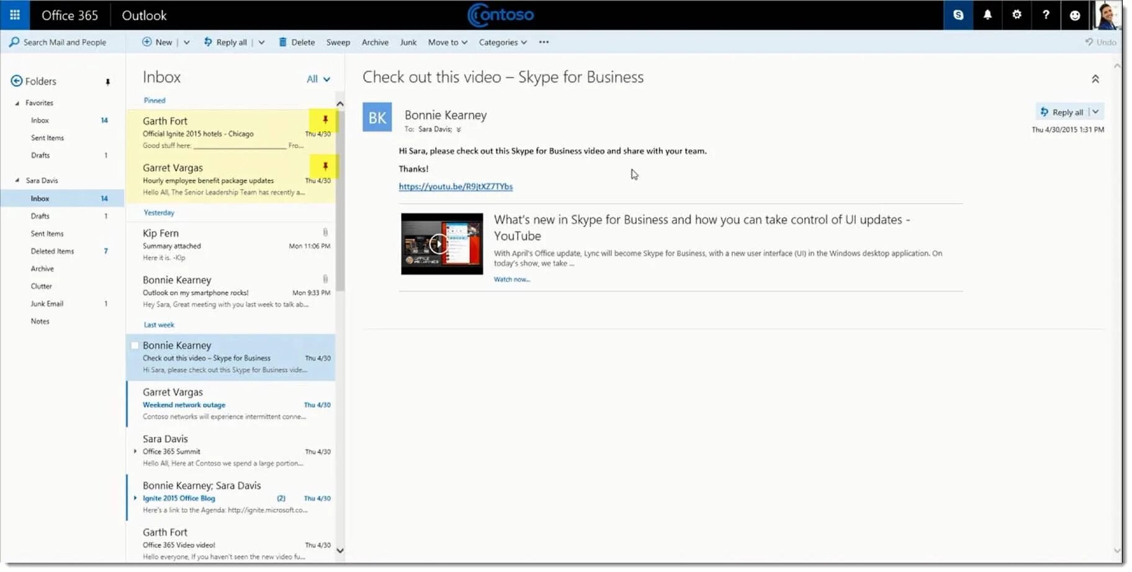Click the New mail plus icon
1132x572 pixels.
pos(147,42)
